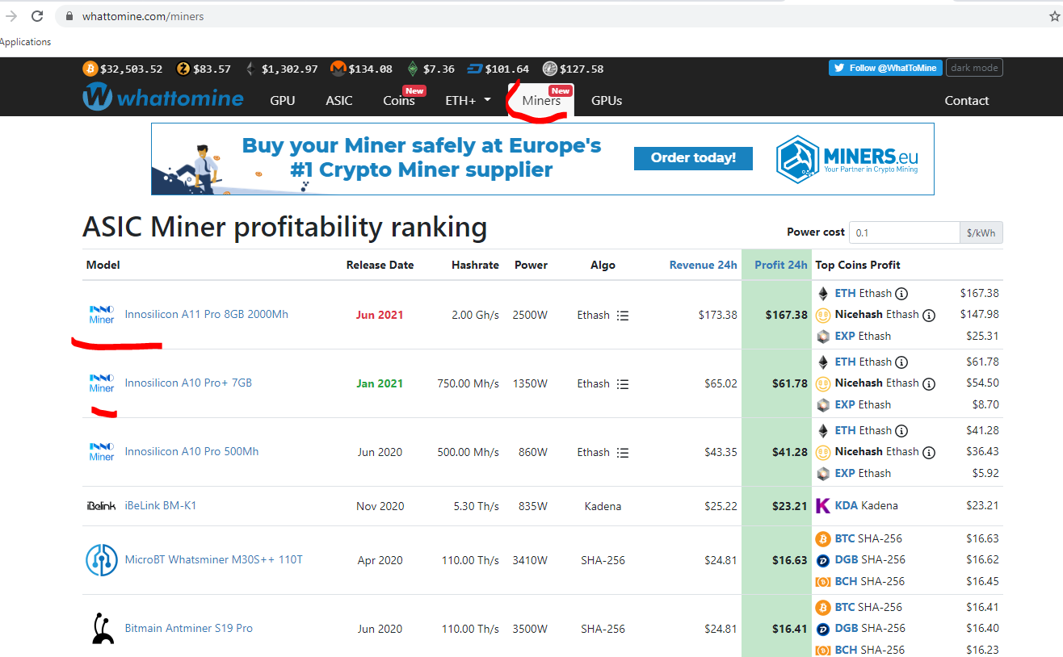Viewport: 1063px width, 657px height.
Task: Click the Monero price icon in the top ticker
Action: tap(338, 69)
